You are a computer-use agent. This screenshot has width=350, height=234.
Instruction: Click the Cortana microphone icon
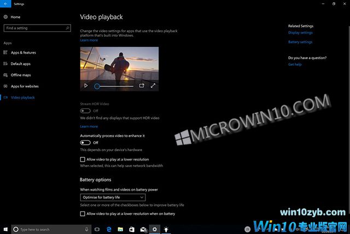[x=87, y=229]
